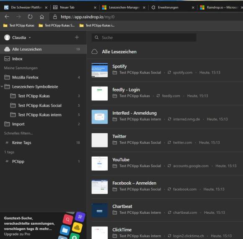
Task: Open Test PCtipp Kukas sidebar collection
Action: click(43, 96)
